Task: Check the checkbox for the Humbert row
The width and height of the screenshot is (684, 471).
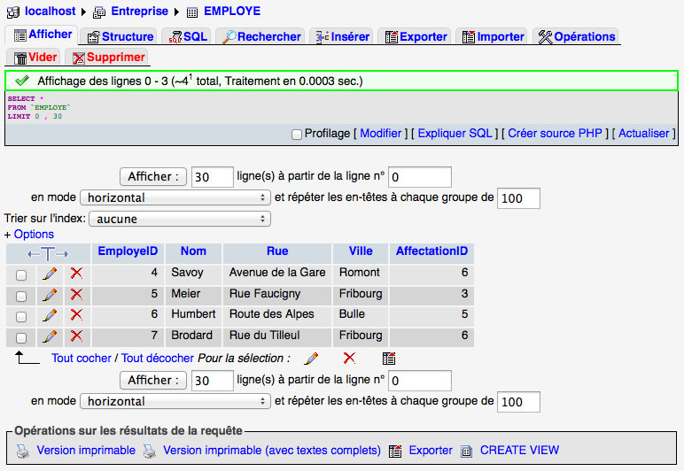Action: pos(21,317)
